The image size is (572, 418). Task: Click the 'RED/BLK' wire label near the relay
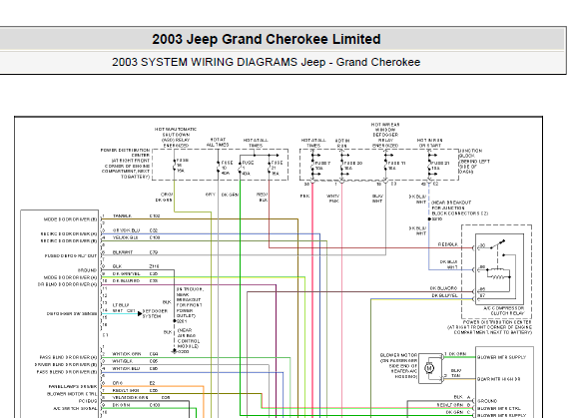click(x=447, y=244)
